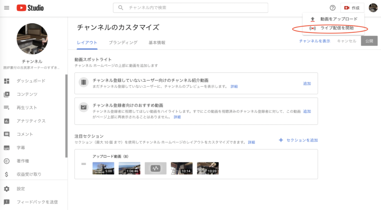Viewport: 381px width, 210px height.
Task: Switch to the 基本情報 tab
Action: [x=157, y=42]
